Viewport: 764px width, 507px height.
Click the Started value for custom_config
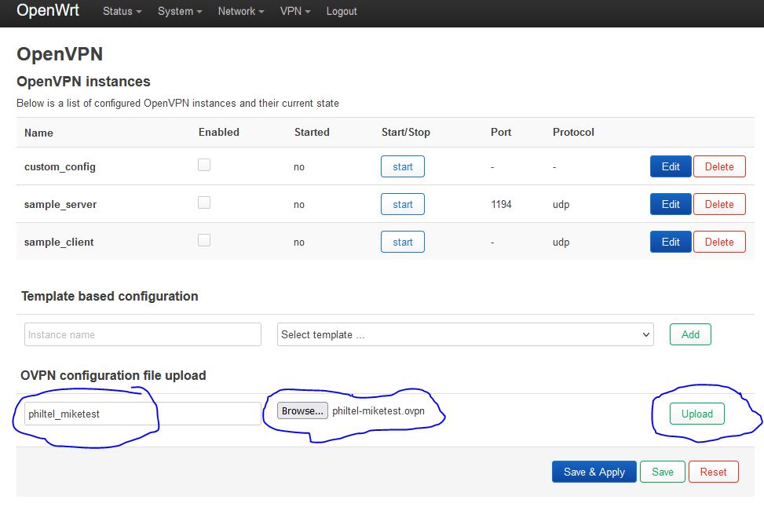click(299, 167)
